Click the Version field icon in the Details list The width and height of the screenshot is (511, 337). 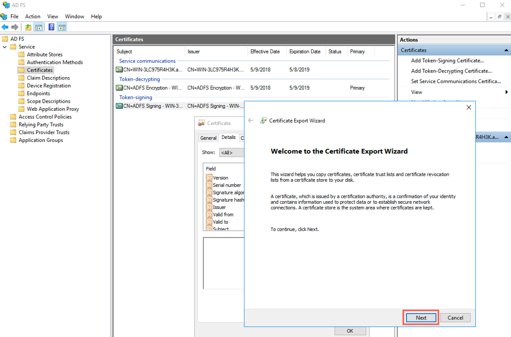point(209,177)
